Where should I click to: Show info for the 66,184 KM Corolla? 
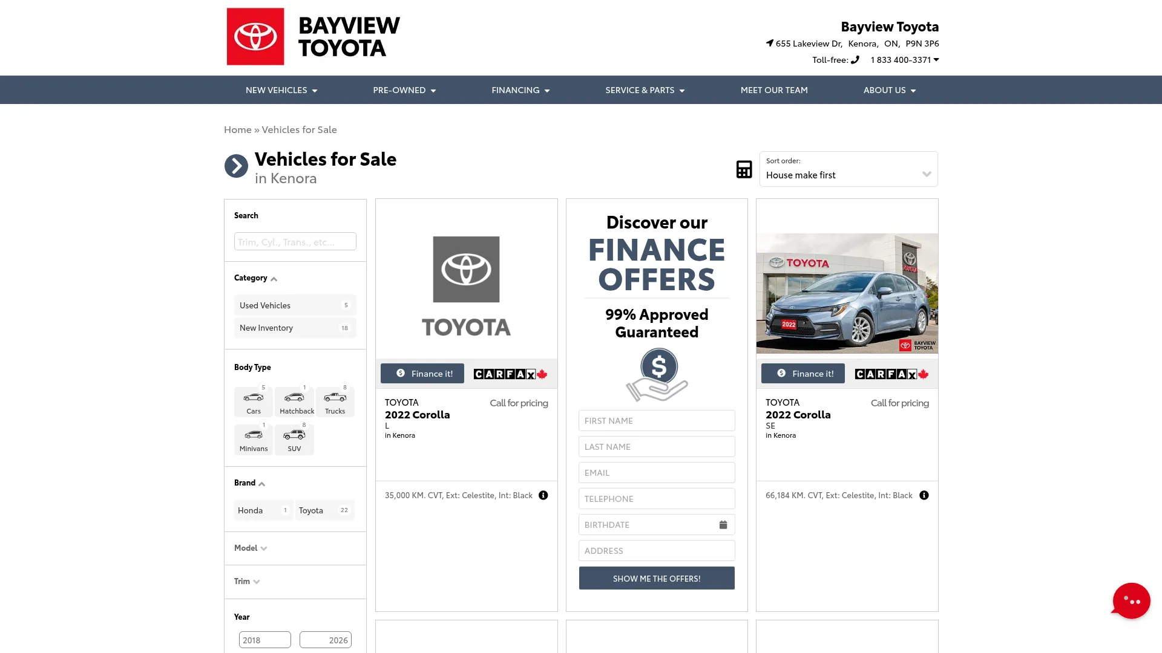[x=924, y=495]
